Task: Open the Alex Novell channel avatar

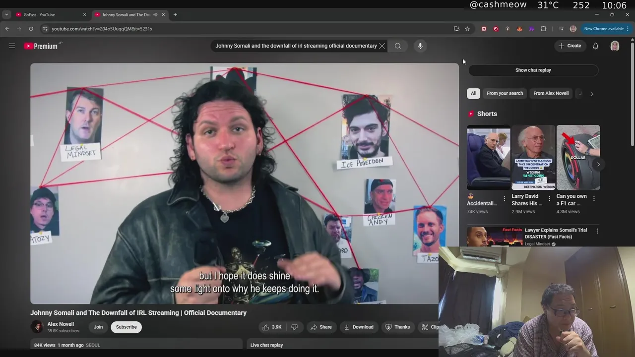Action: pyautogui.click(x=37, y=327)
